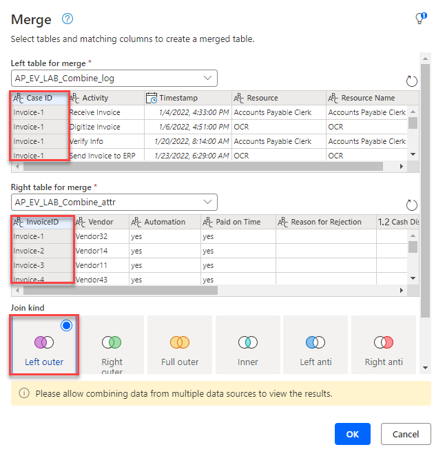Open the Right table for merge dropdown
Image resolution: width=445 pixels, height=456 pixels.
tap(114, 202)
